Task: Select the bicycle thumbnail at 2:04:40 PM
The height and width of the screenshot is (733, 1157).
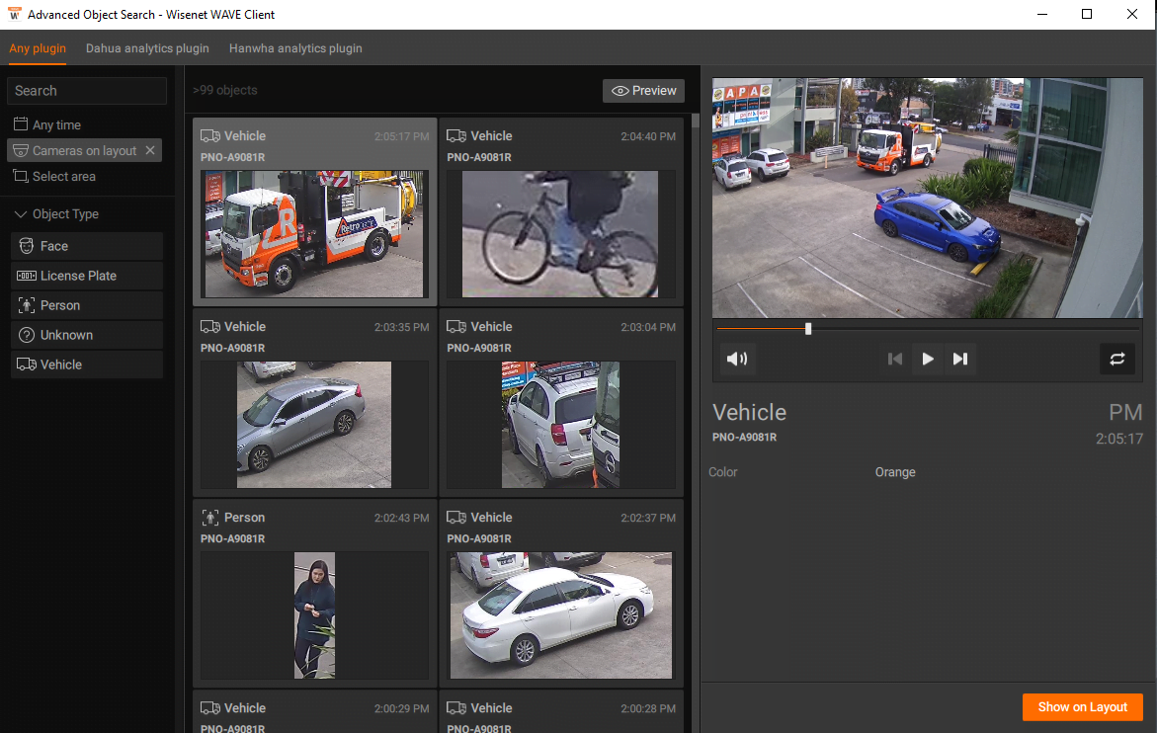Action: 560,234
